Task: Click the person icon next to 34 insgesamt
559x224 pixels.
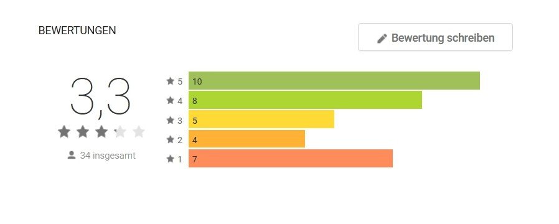Action: (x=72, y=156)
